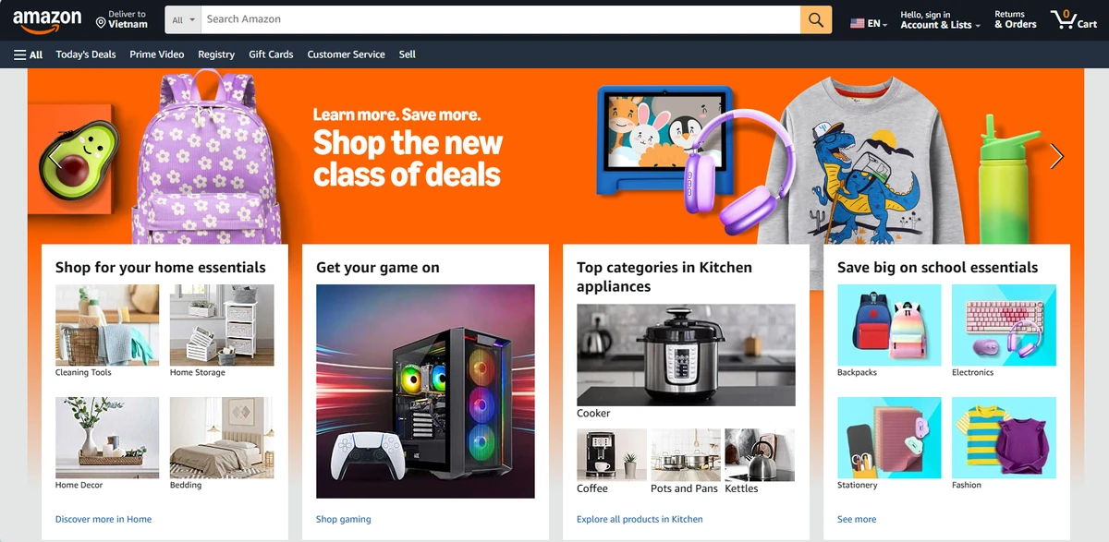Open the EN language dropdown

(x=877, y=24)
